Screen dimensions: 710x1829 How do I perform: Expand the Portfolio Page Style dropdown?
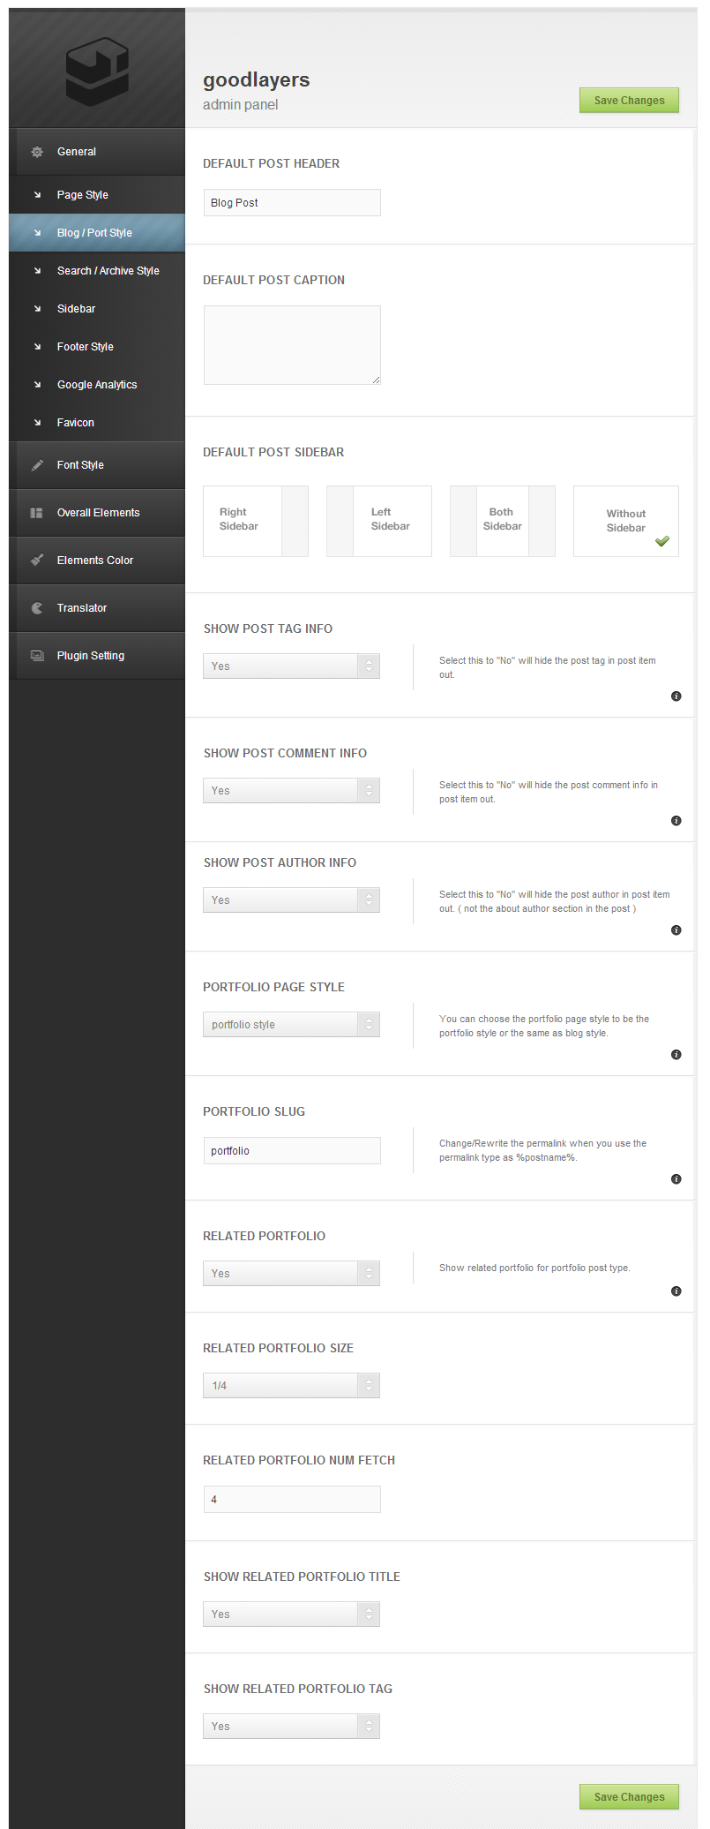point(291,1025)
